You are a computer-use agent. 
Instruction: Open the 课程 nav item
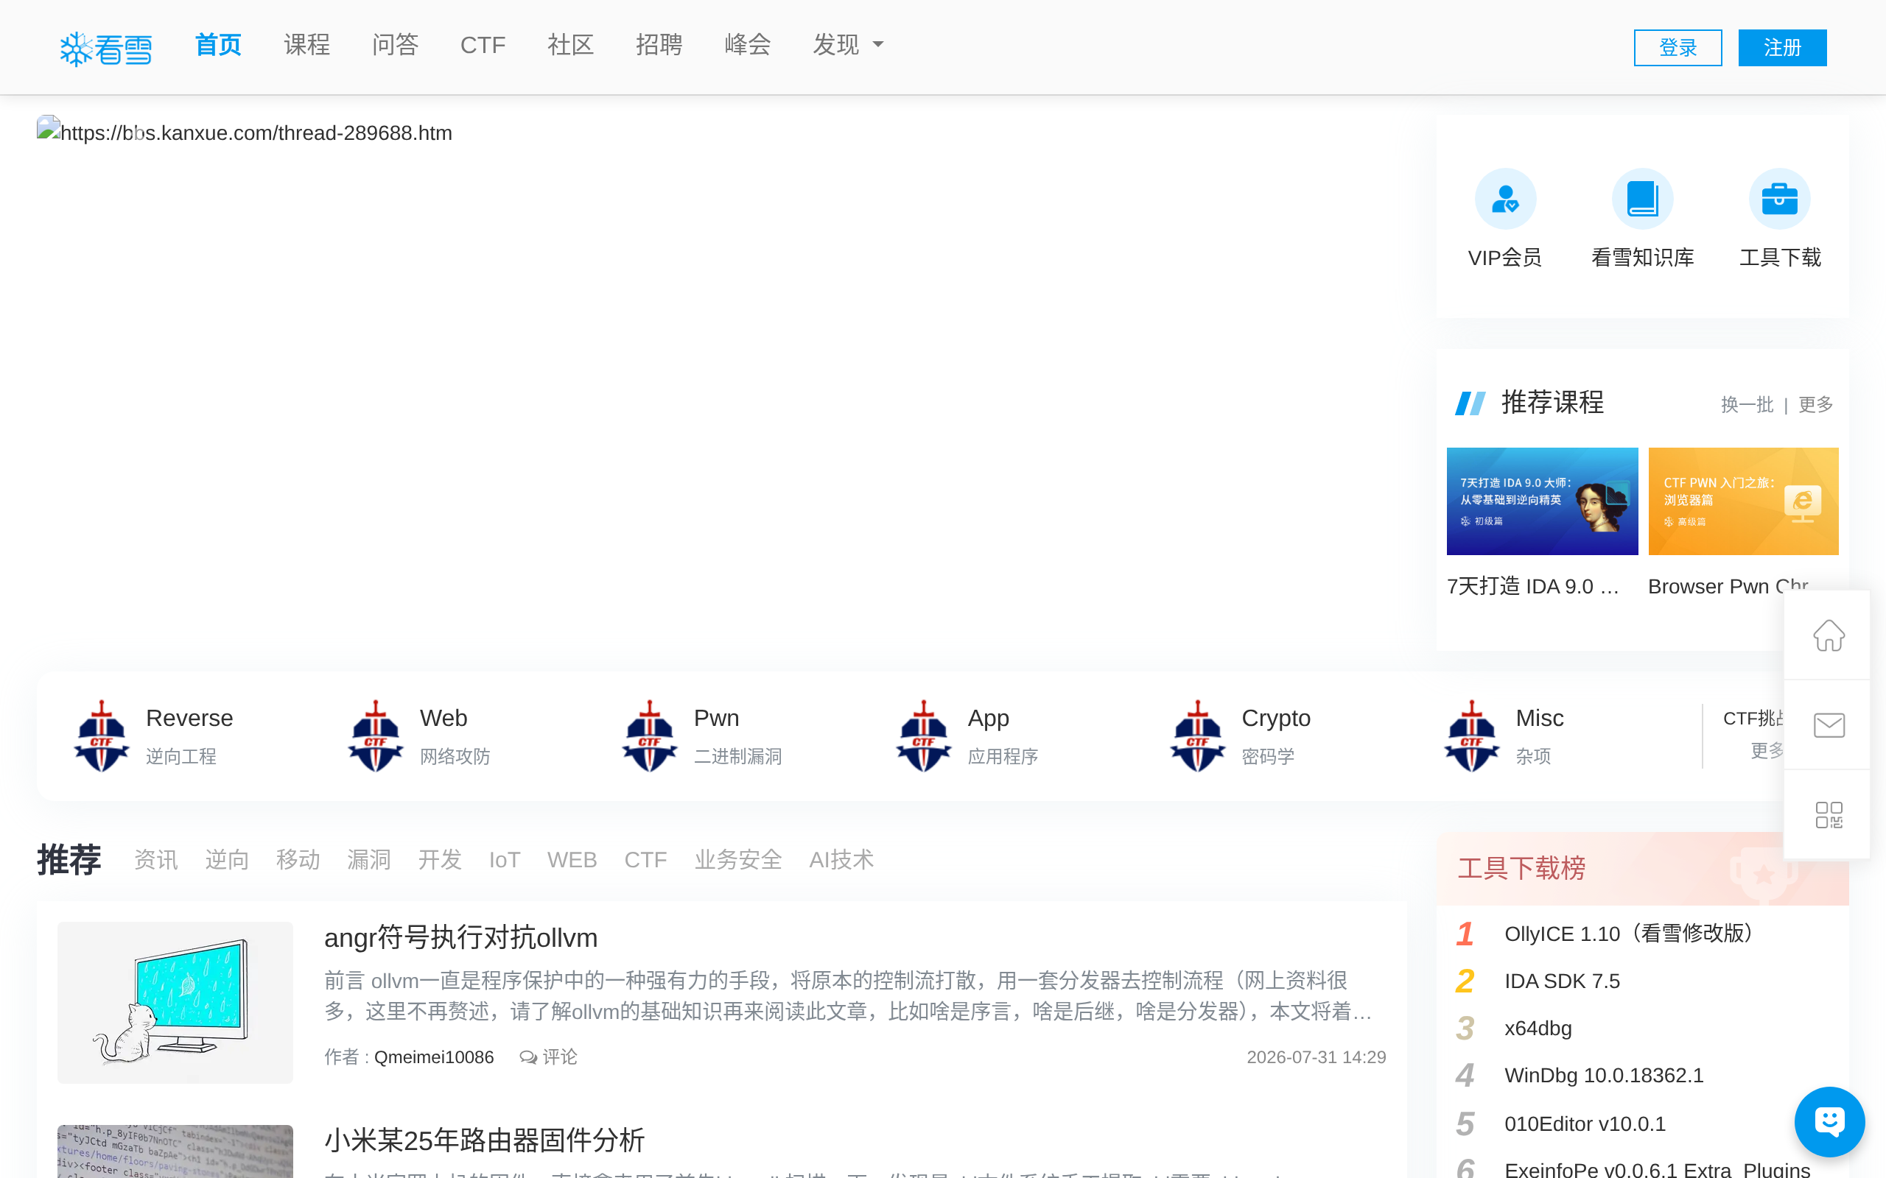pos(307,44)
